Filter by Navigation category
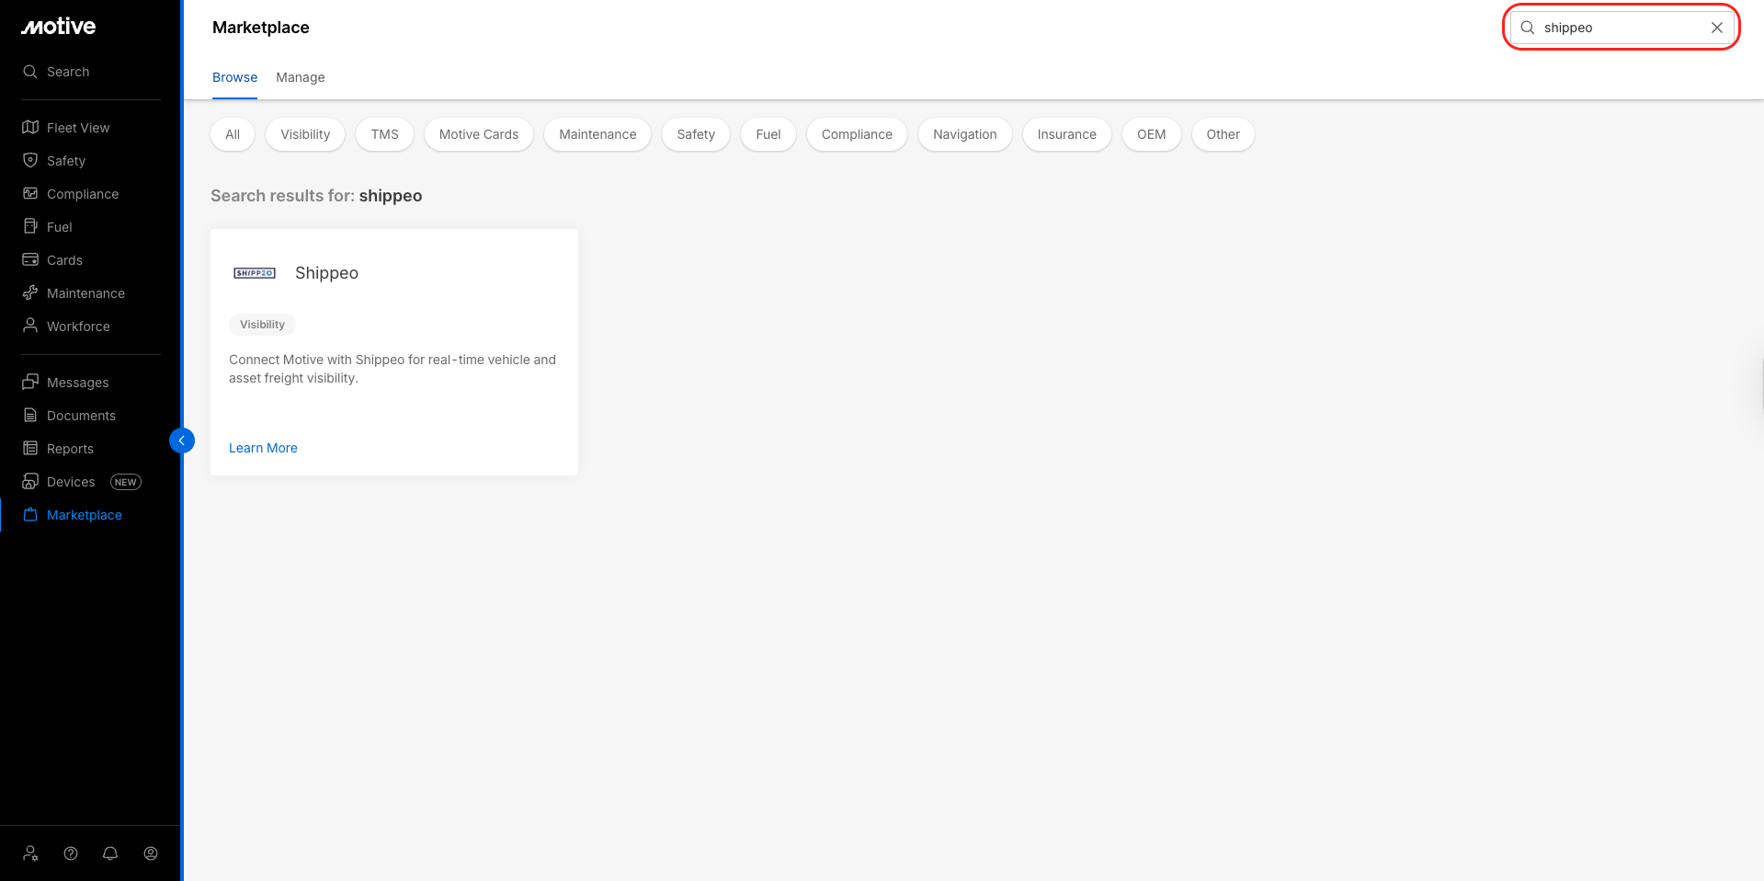 pyautogui.click(x=965, y=134)
